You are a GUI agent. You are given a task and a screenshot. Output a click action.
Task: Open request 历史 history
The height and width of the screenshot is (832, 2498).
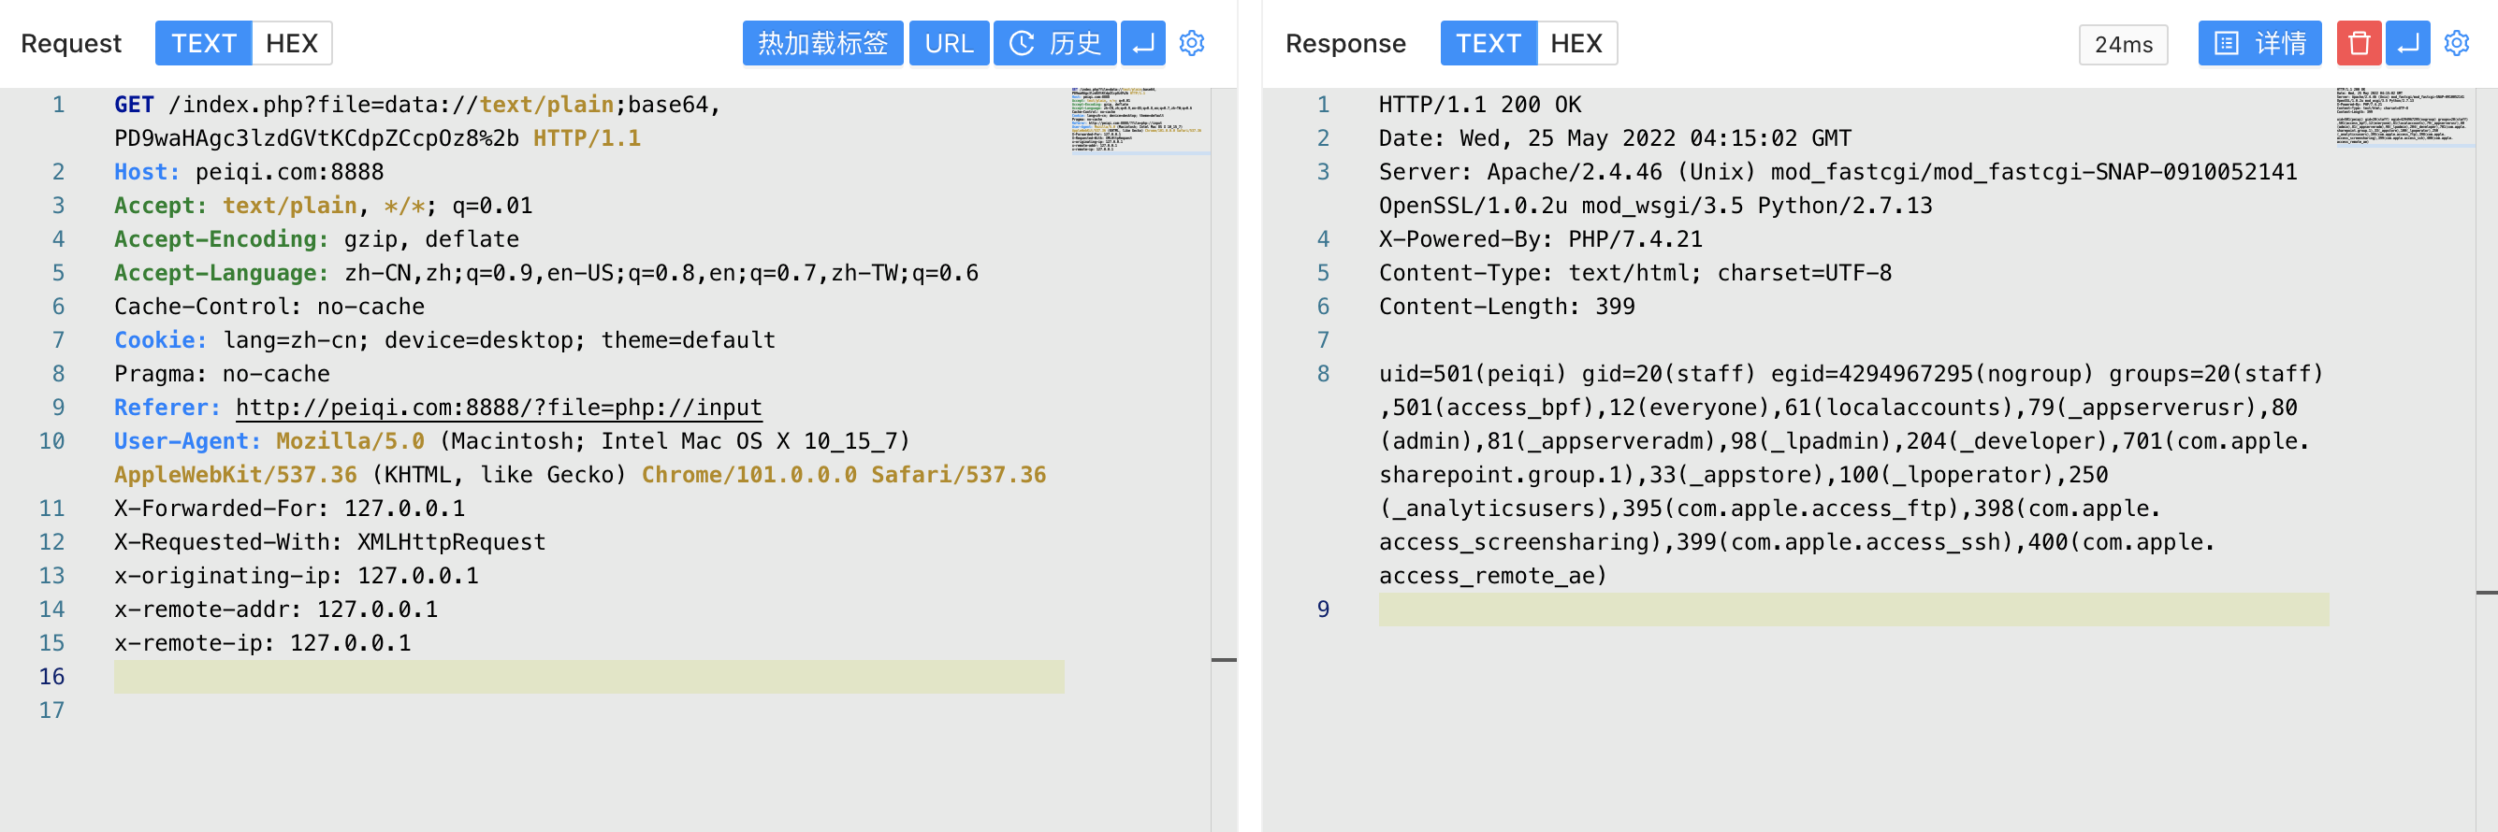point(1054,44)
